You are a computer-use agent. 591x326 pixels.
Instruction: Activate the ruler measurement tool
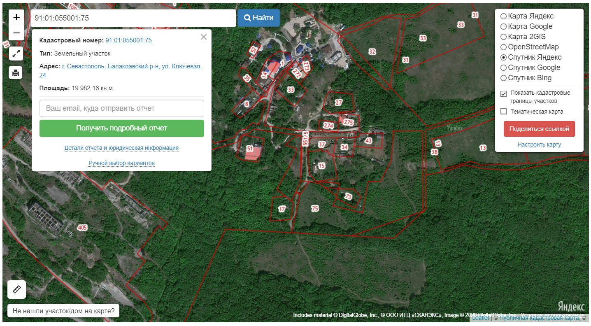[x=17, y=289]
